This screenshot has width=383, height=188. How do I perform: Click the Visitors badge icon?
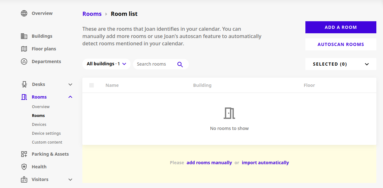(x=24, y=179)
